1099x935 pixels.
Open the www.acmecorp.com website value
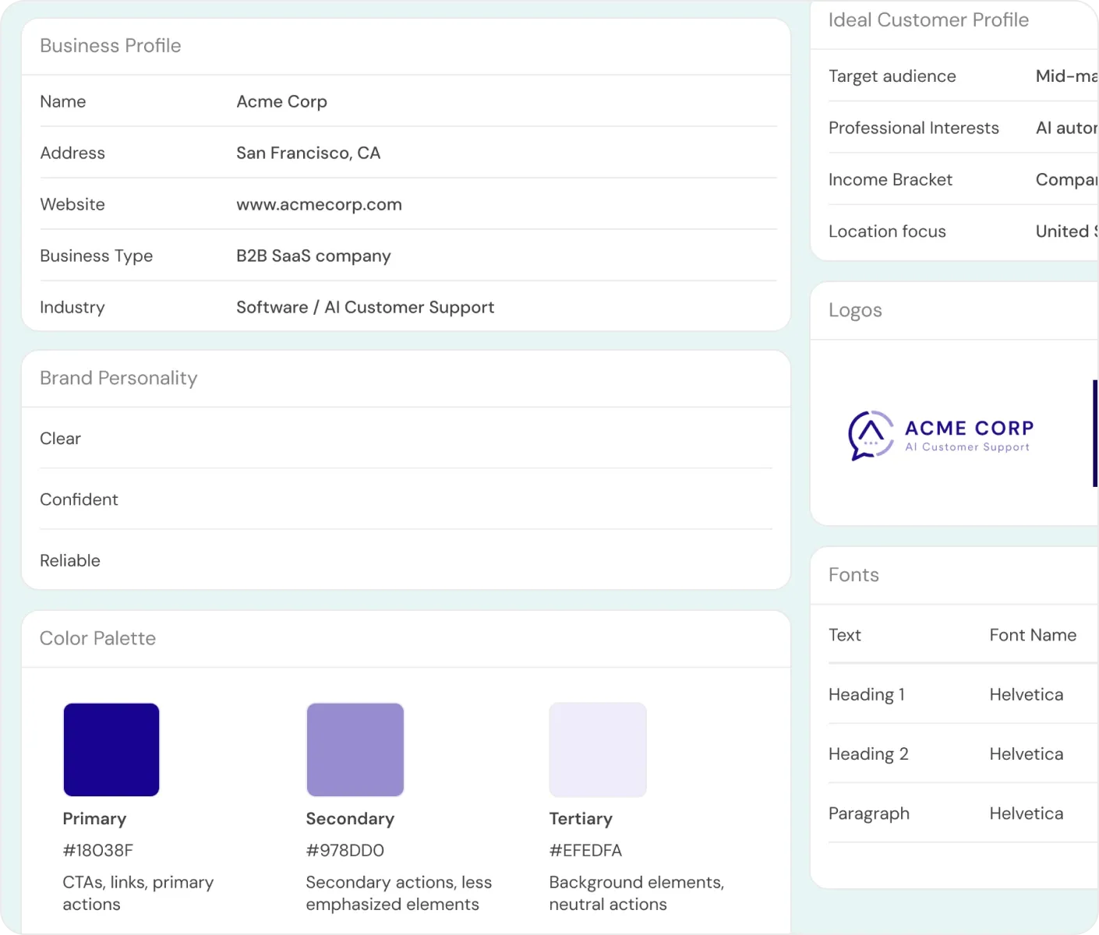pyautogui.click(x=320, y=204)
